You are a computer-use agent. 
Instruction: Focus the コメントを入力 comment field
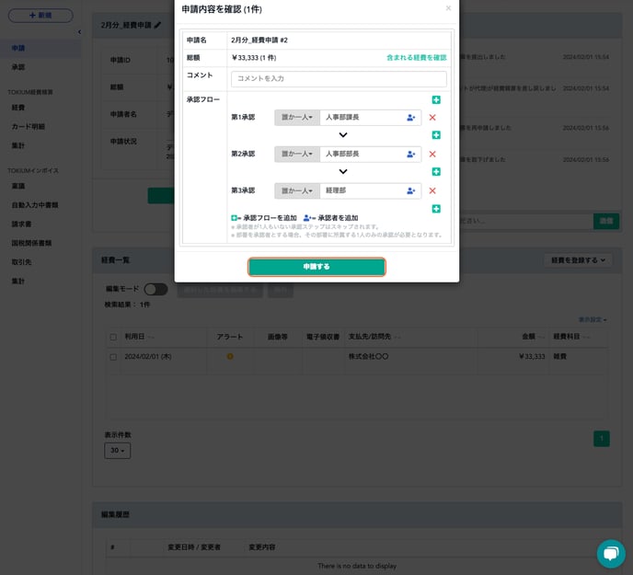coord(339,79)
